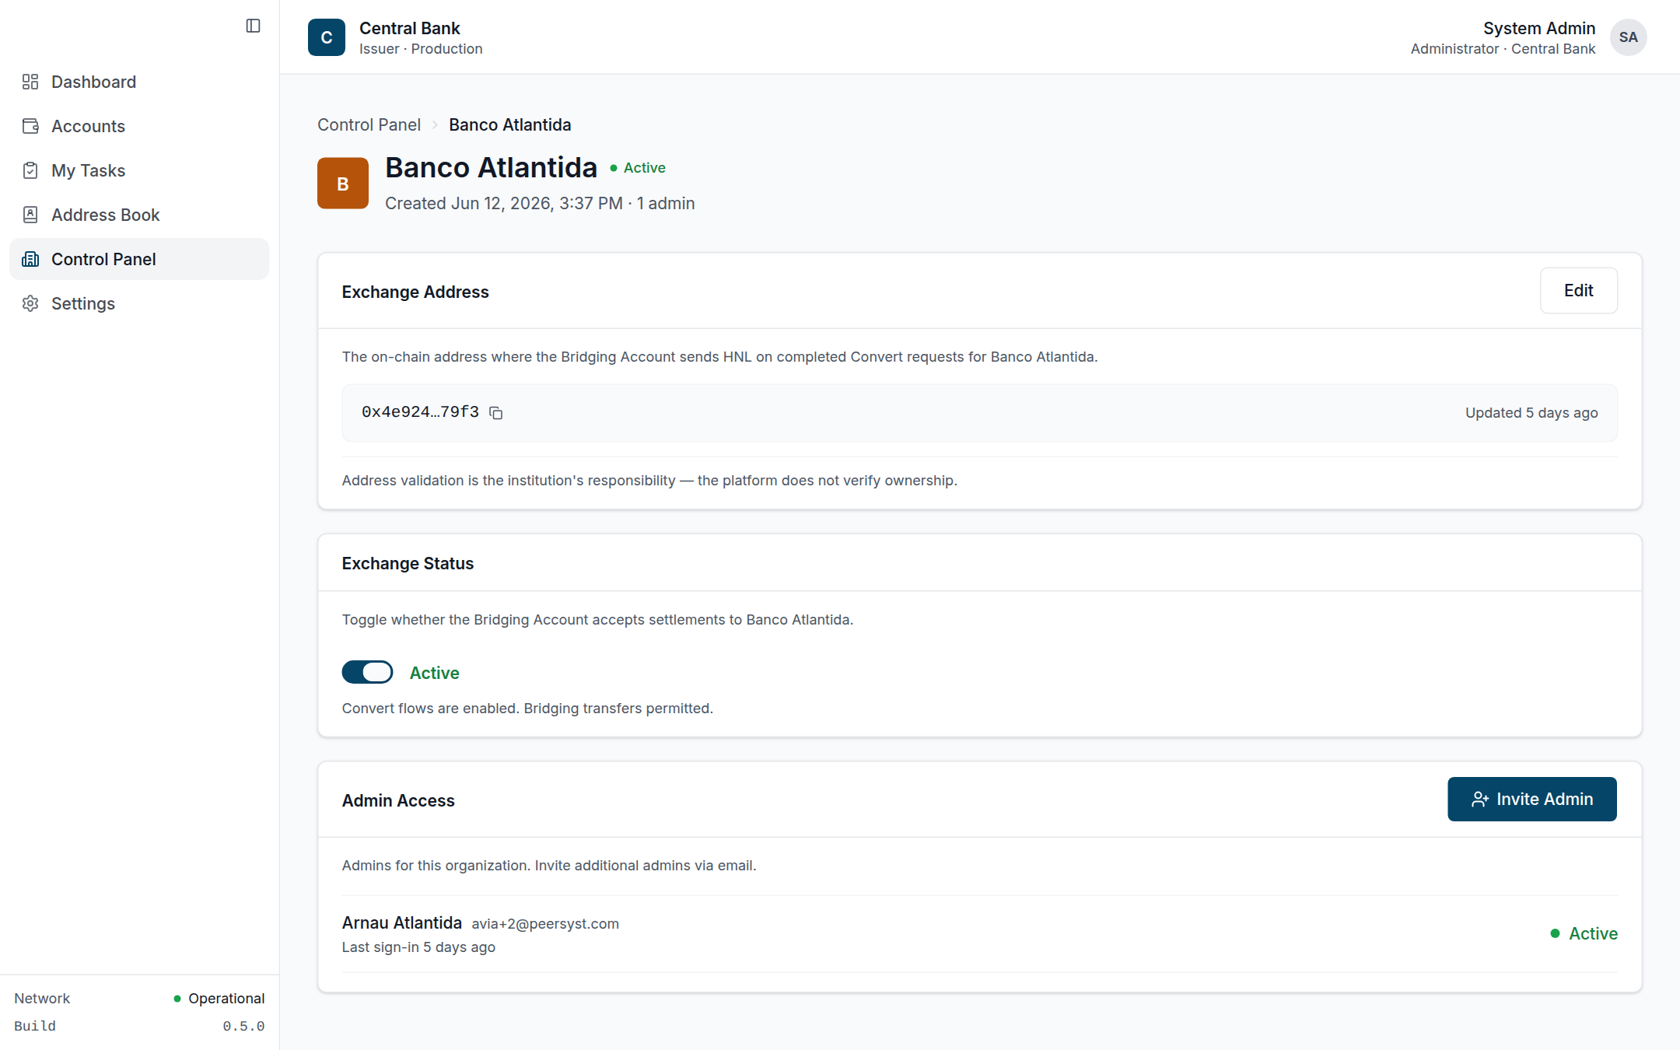Click 'Last sign-in 5 days ago' text
The width and height of the screenshot is (1680, 1050).
(x=418, y=947)
